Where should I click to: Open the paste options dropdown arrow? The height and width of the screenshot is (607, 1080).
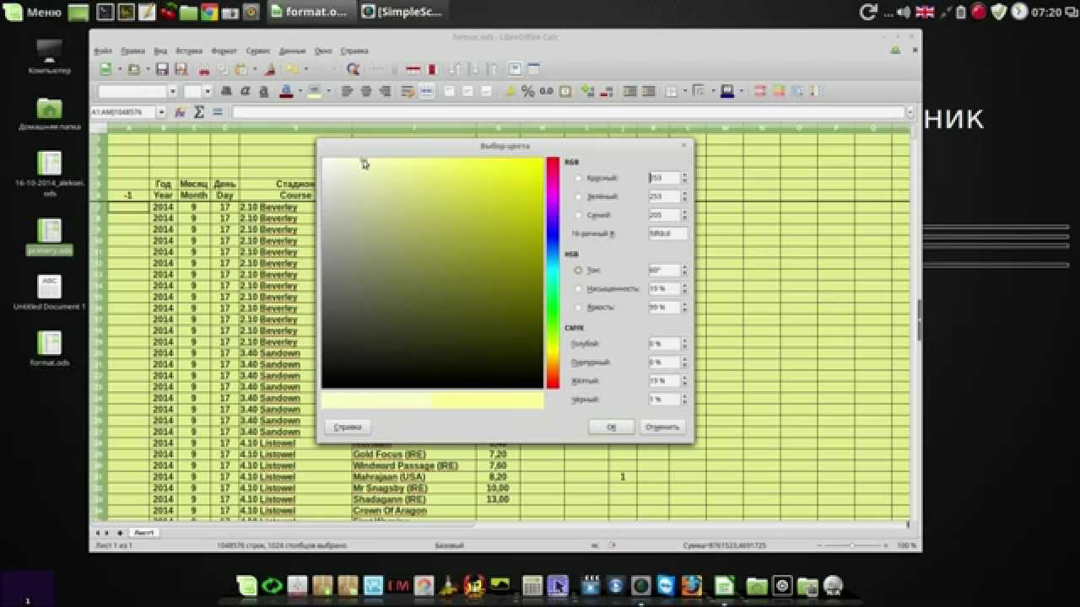(x=254, y=69)
